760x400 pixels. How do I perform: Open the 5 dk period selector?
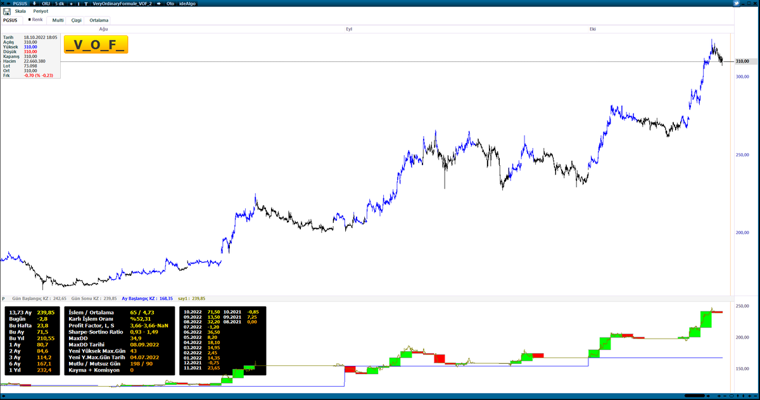tap(60, 4)
